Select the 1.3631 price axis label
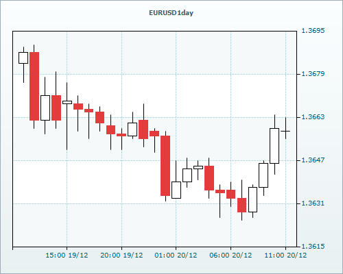The height and width of the screenshot is (274, 343). [x=313, y=203]
